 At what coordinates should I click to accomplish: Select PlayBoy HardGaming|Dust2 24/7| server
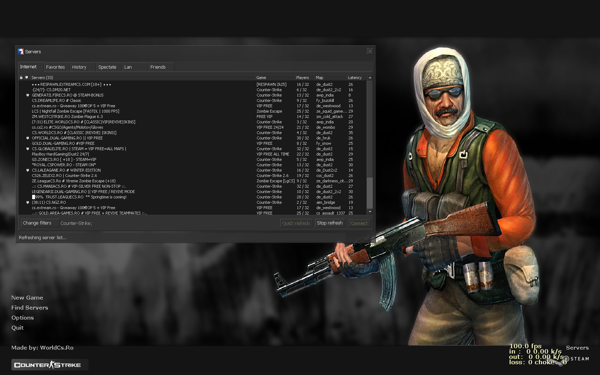pos(193,154)
